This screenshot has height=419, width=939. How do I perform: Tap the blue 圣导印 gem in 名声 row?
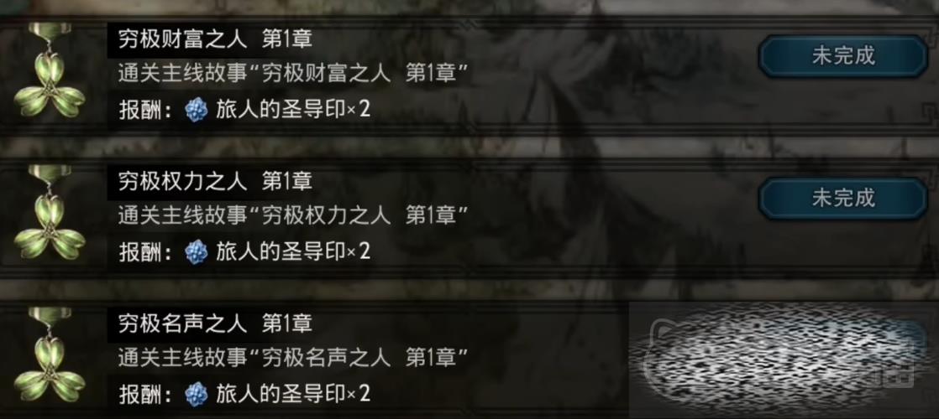[x=196, y=394]
